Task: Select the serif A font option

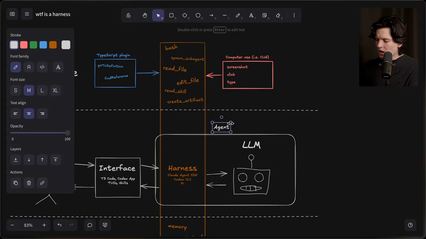Action: (x=58, y=67)
